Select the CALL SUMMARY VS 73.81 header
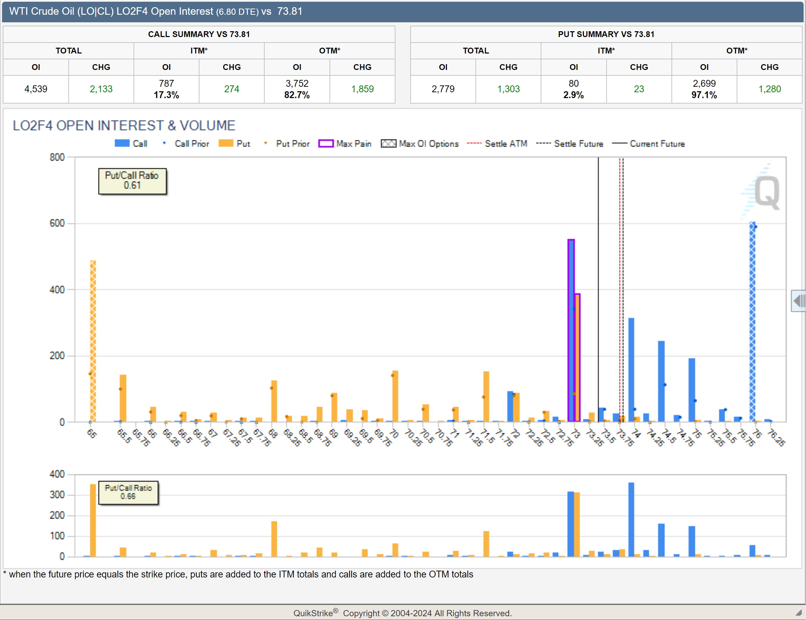Viewport: 806px width, 620px height. (x=199, y=34)
